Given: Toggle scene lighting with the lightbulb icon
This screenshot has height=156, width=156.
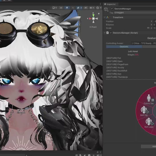Looking at the screenshot, I should click(67, 8).
